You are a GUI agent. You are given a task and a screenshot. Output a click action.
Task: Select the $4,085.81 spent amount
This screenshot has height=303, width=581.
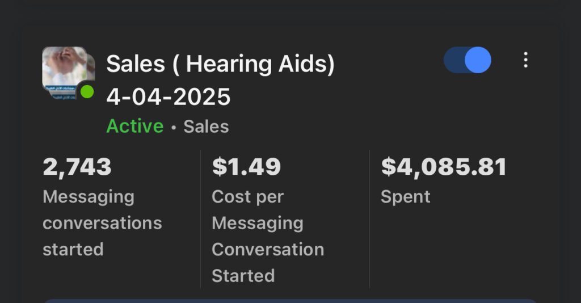point(443,167)
